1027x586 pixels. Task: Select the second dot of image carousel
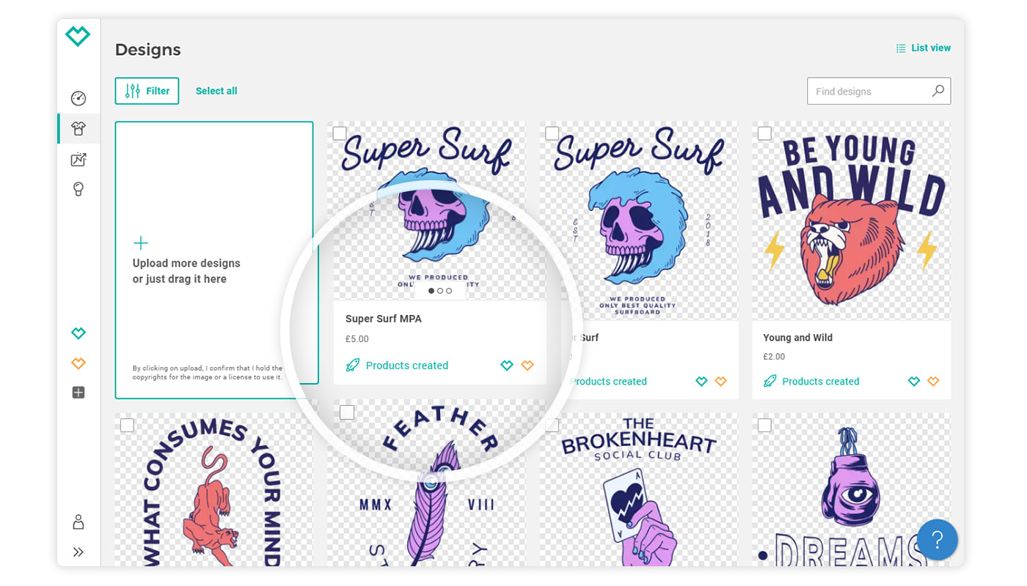coord(440,291)
